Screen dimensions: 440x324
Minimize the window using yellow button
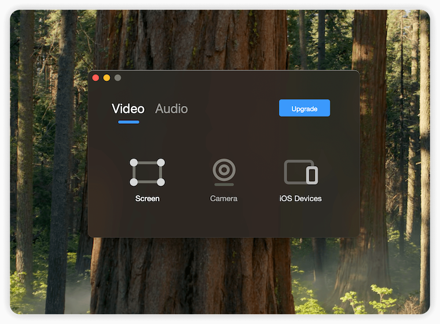107,78
